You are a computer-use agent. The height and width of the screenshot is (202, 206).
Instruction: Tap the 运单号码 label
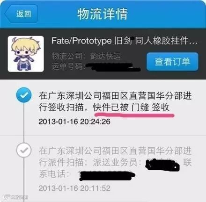click(68, 67)
